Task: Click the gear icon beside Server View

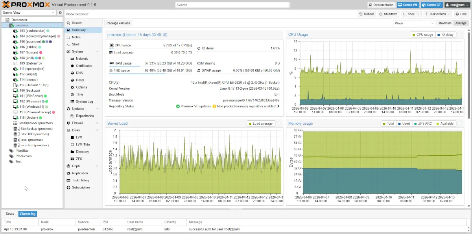Action: [60, 13]
